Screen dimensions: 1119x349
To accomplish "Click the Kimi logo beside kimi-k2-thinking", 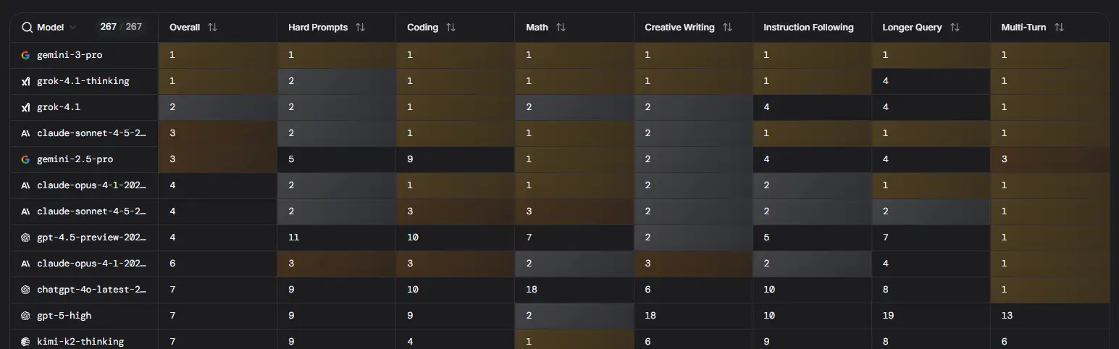I will (25, 342).
